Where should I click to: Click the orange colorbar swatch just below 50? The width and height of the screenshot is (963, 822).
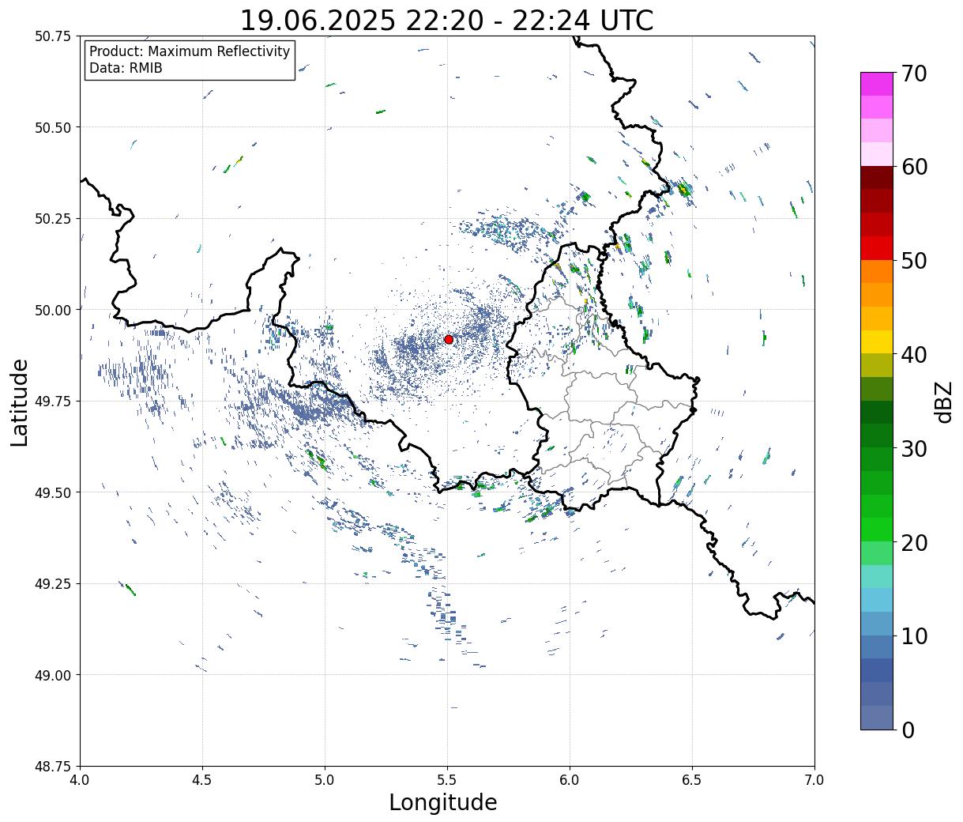point(877,271)
